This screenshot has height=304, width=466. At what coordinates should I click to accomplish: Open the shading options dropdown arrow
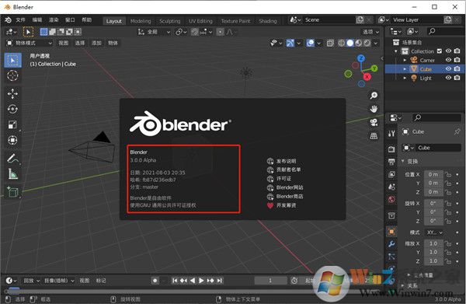tap(376, 44)
